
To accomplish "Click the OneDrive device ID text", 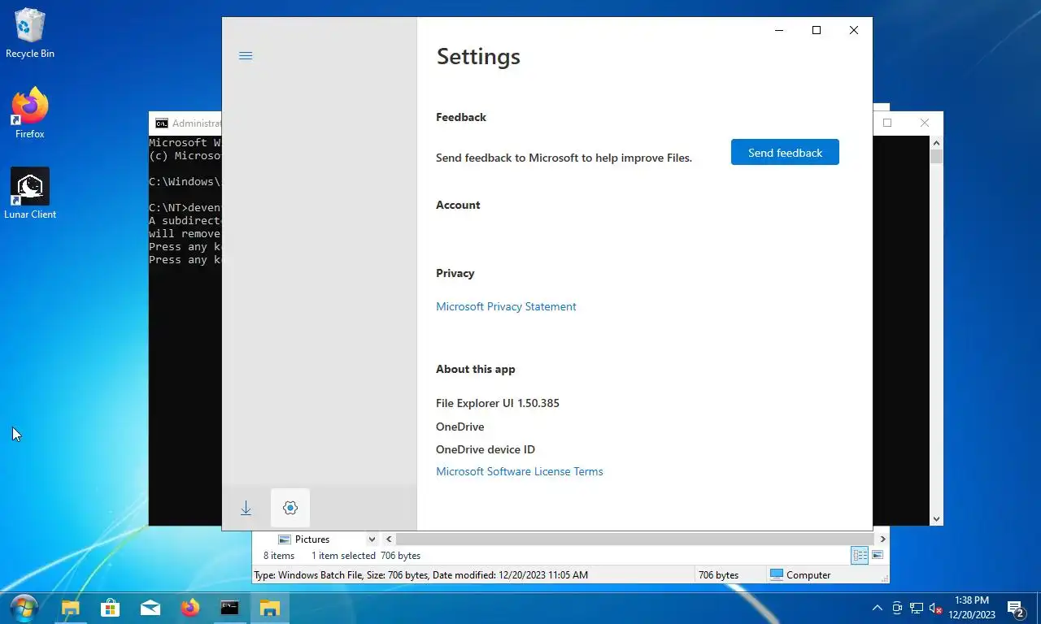I will tap(486, 449).
